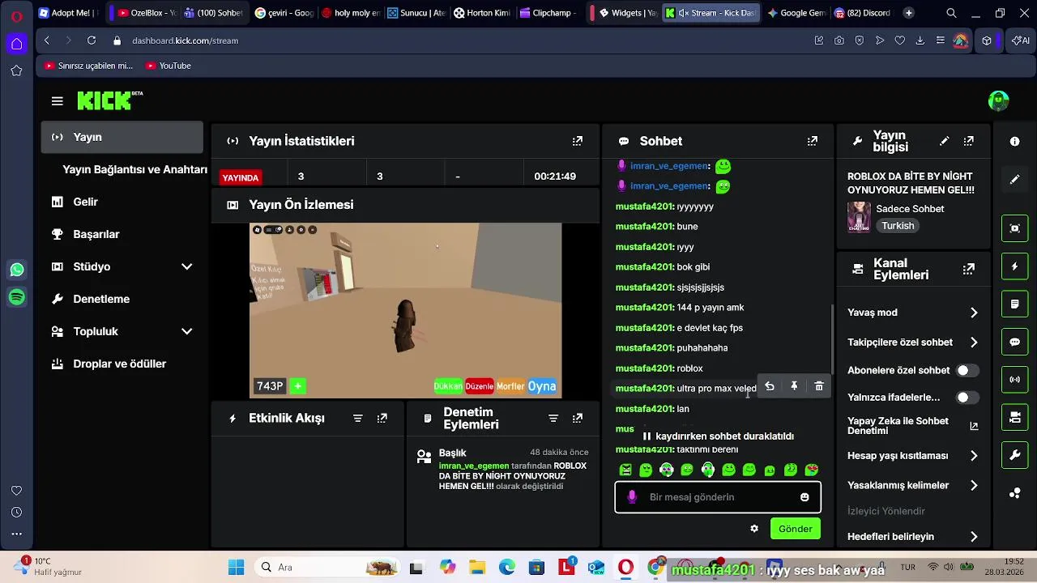Open Yayın Bağlantısı ve Anahtarı page

tap(134, 169)
